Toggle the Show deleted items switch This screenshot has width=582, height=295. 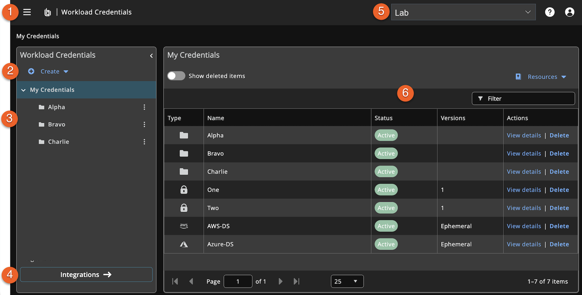(x=176, y=76)
